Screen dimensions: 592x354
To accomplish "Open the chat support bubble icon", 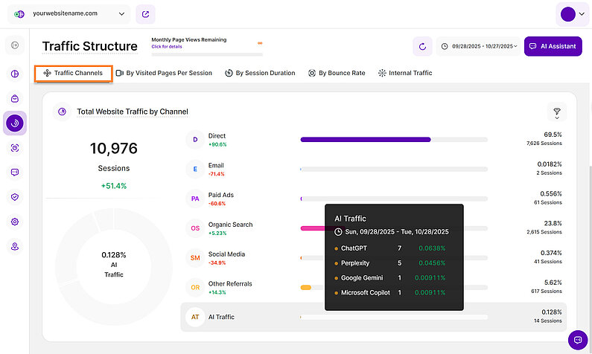I will pyautogui.click(x=577, y=340).
